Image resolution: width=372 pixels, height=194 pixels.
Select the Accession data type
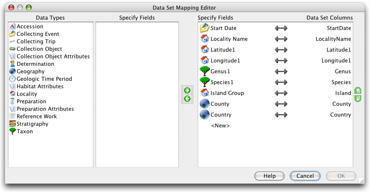pos(30,26)
